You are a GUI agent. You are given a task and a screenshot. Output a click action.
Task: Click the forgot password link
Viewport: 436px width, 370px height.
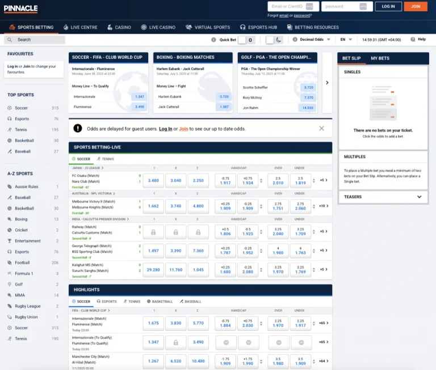coord(301,15)
